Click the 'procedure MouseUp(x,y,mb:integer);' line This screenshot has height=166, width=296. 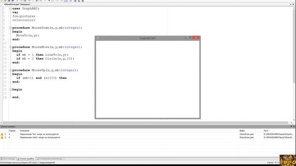[x=45, y=70]
